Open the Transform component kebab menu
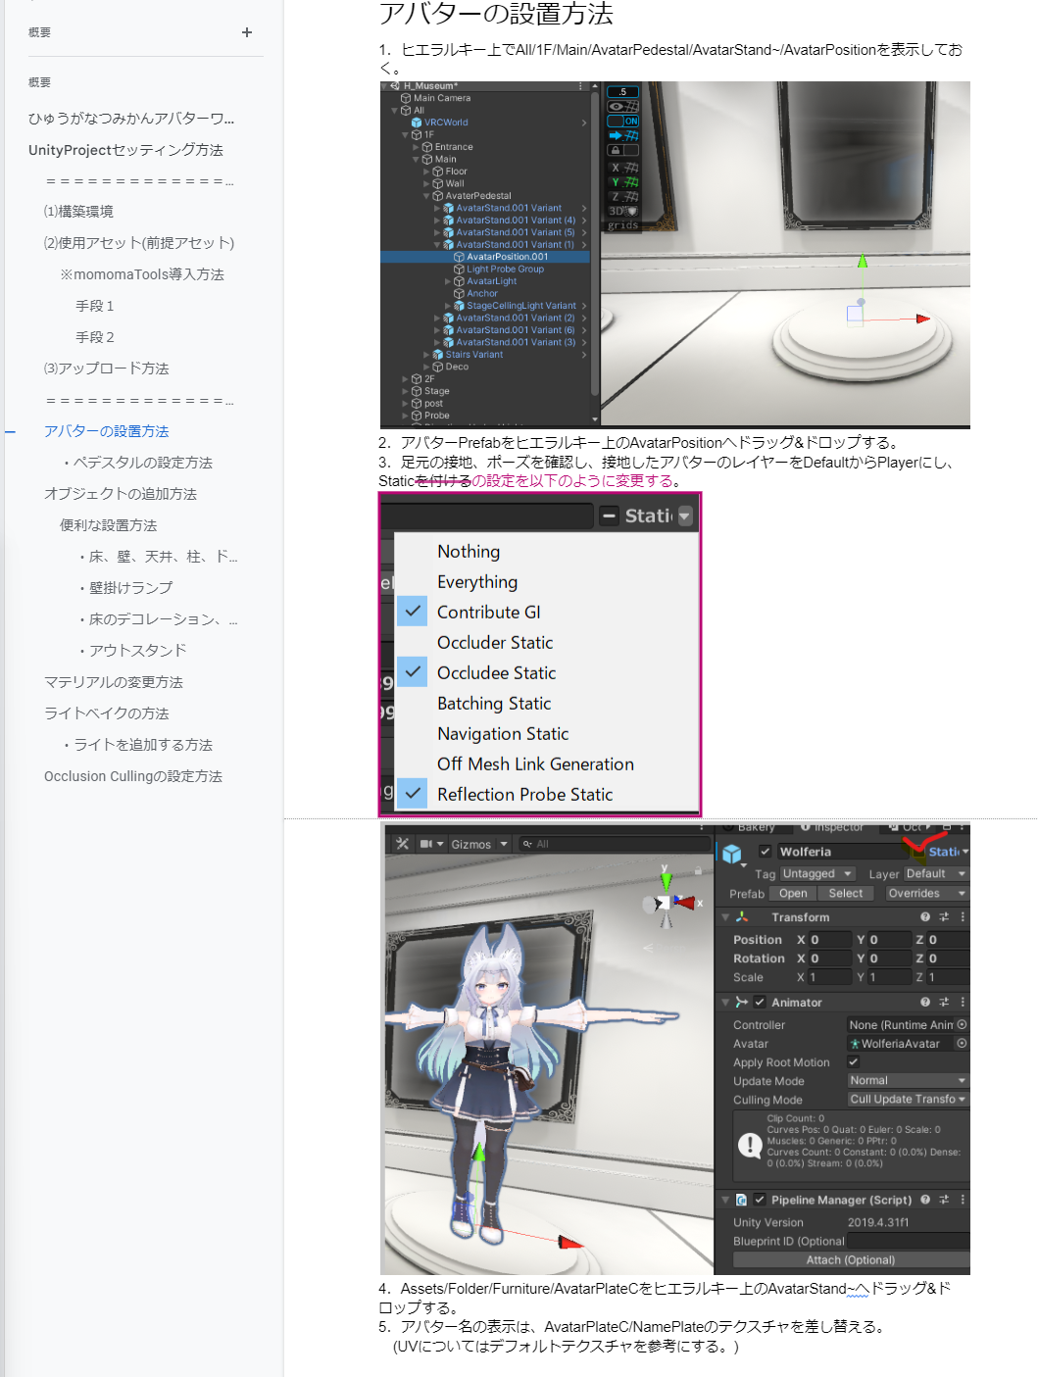Image resolution: width=1038 pixels, height=1377 pixels. [963, 917]
